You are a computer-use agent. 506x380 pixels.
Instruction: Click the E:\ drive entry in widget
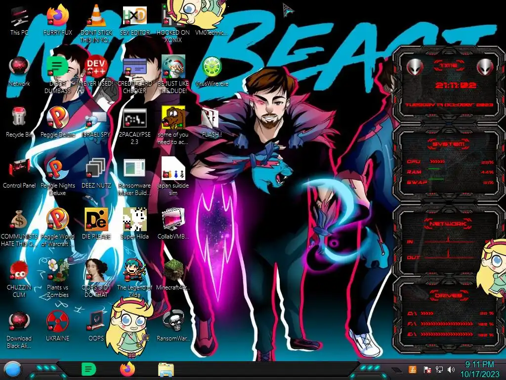tap(451, 334)
